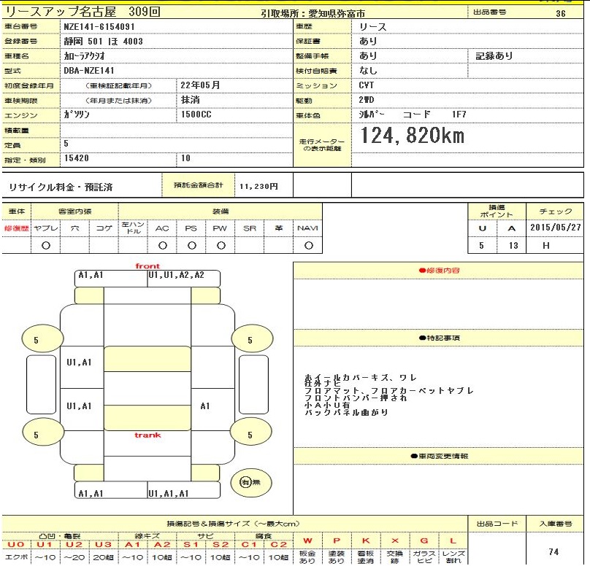Click the 特記事項 section header

tap(438, 338)
